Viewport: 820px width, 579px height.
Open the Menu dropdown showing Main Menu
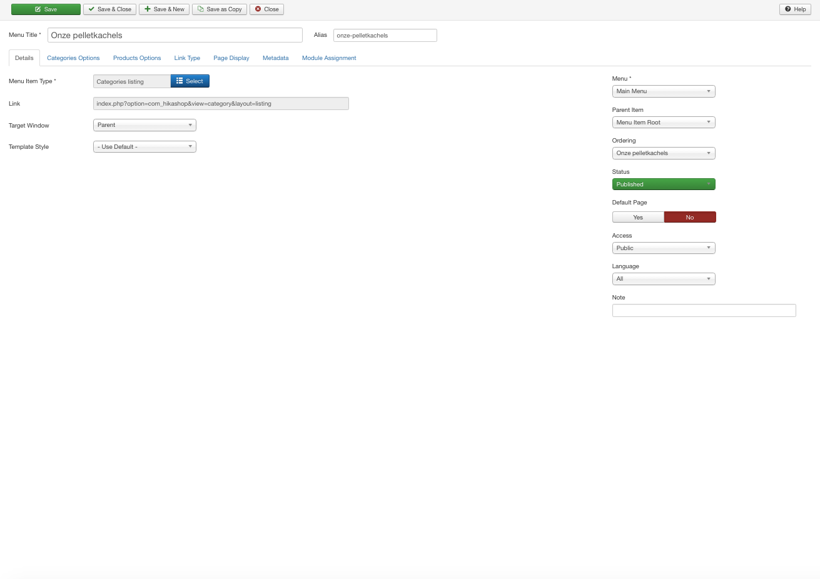point(664,91)
